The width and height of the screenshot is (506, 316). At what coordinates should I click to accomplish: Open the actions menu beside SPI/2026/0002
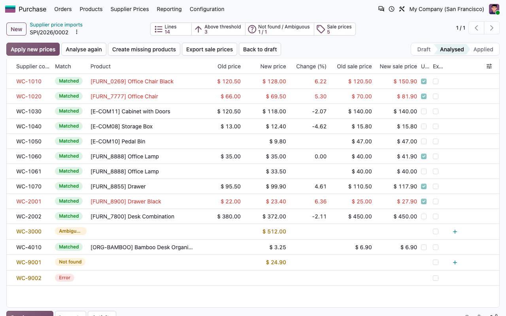77,32
